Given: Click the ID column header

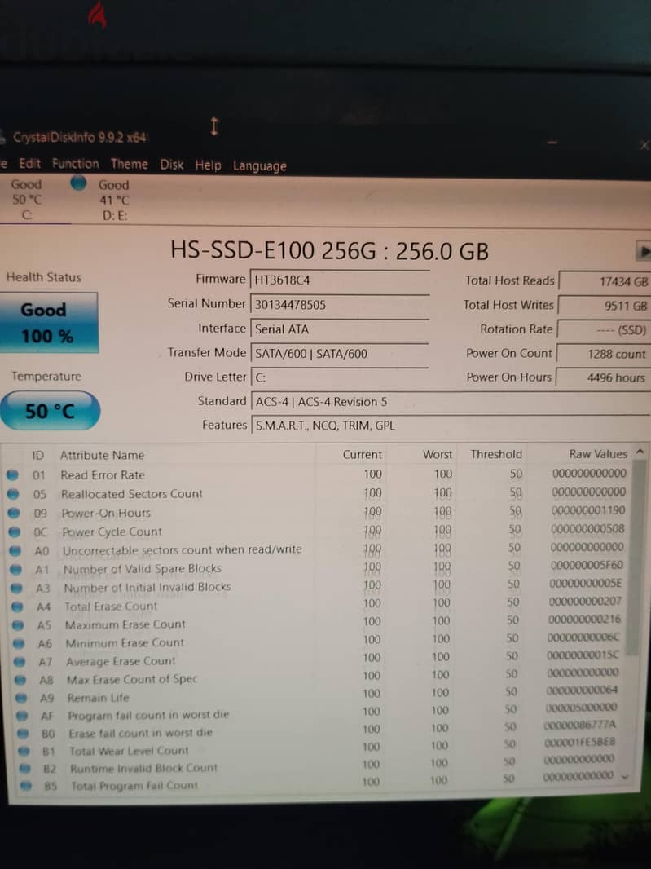Looking at the screenshot, I should point(37,456).
